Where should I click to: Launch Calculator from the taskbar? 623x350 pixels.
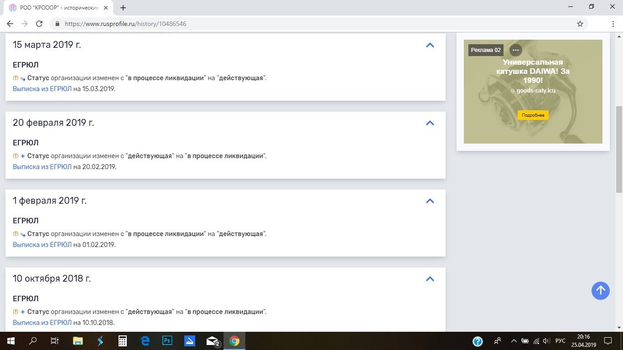[x=123, y=341]
